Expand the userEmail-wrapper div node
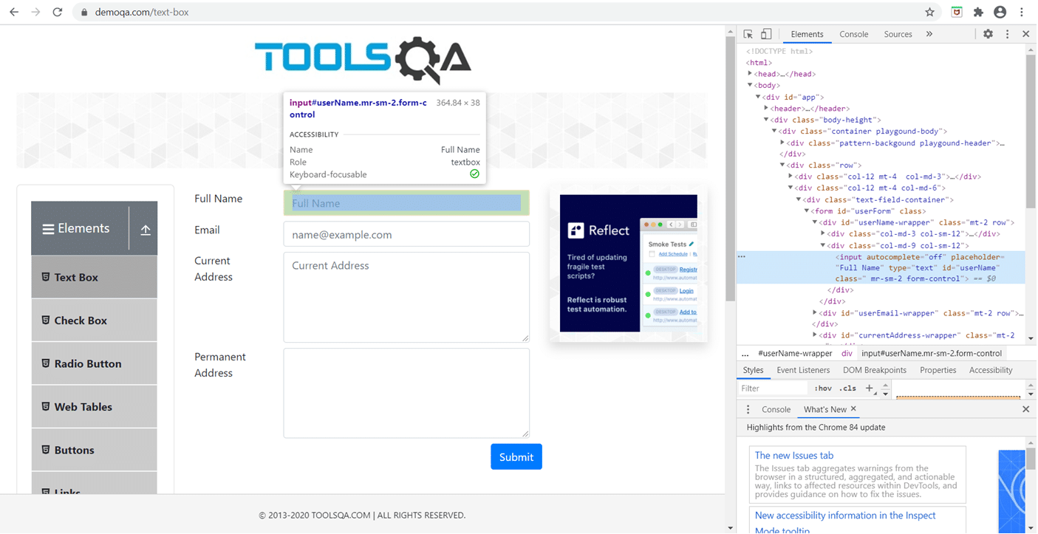Image resolution: width=1038 pixels, height=534 pixels. click(x=815, y=313)
